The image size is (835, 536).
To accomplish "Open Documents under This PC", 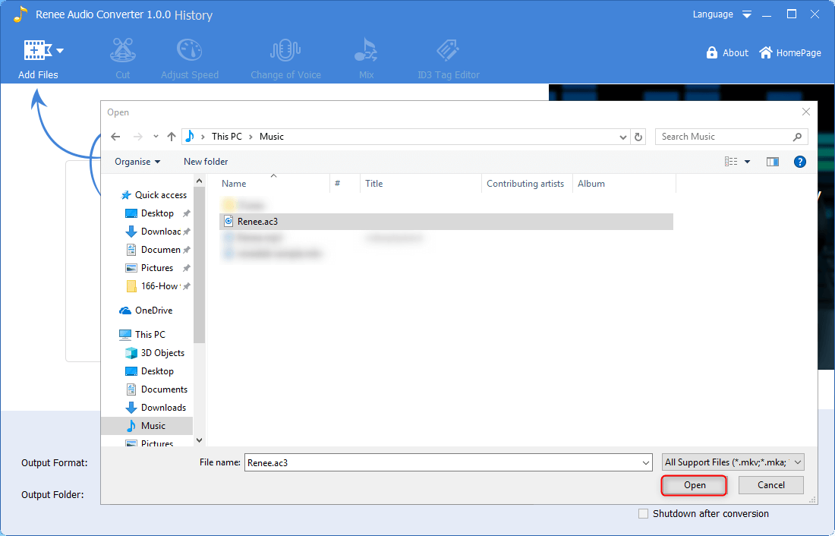I will 156,389.
